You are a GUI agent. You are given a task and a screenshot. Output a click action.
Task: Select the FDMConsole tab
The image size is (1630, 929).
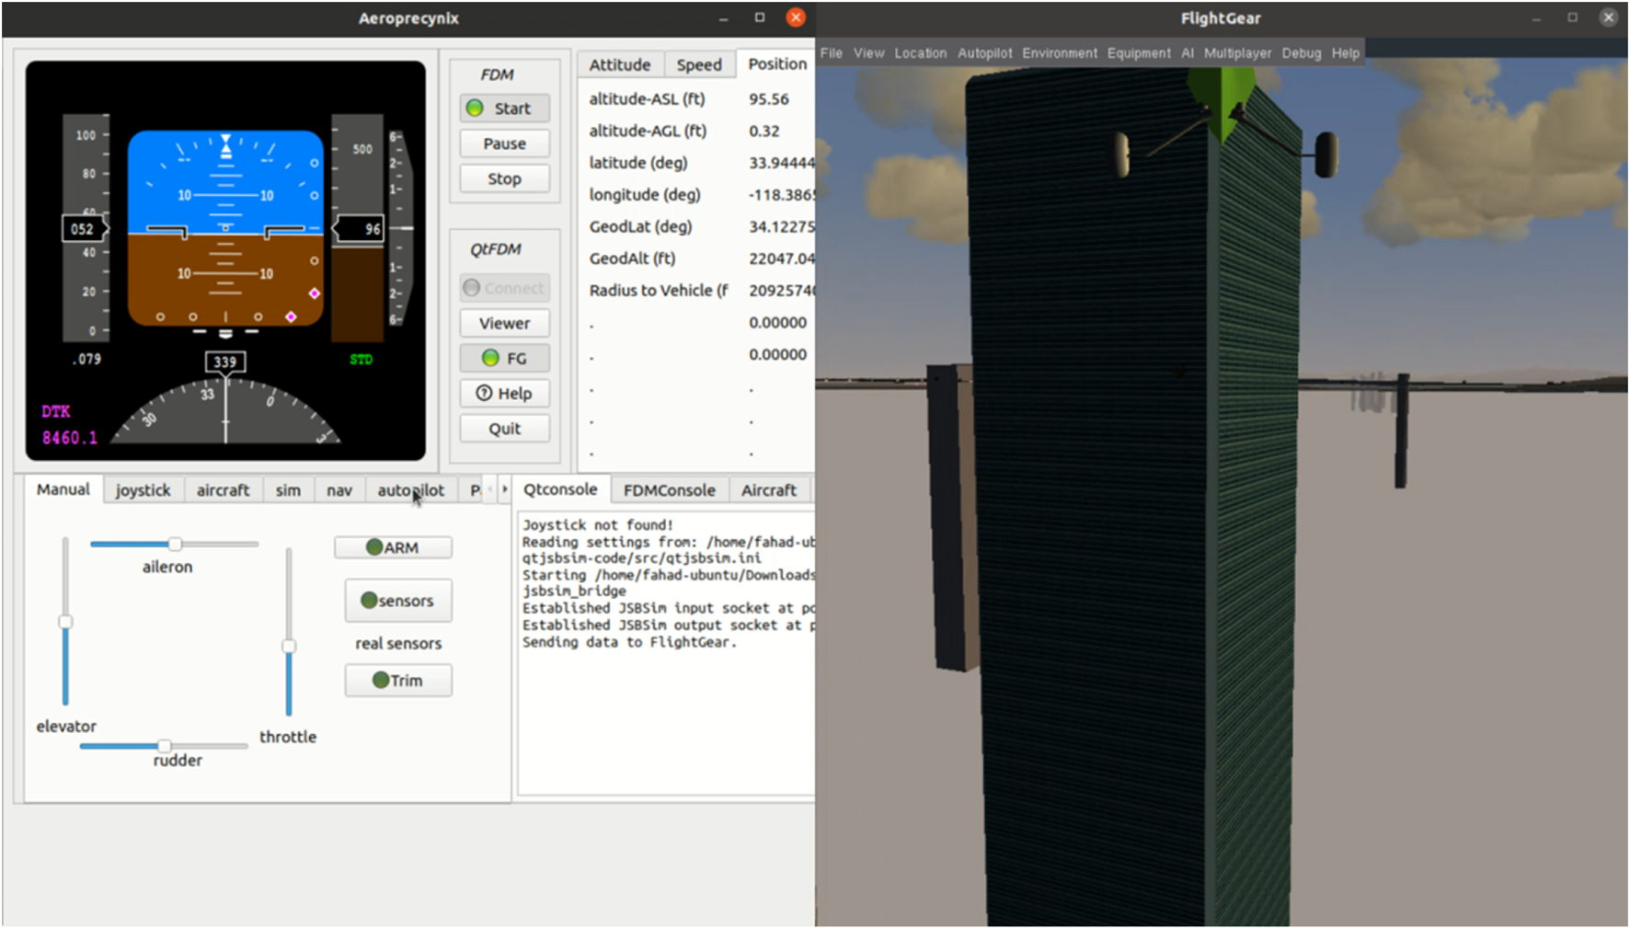[x=669, y=490]
